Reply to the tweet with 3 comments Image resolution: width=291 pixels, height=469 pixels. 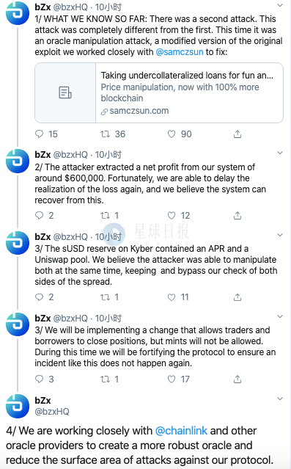[x=40, y=379]
